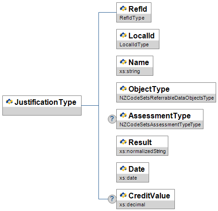Click the ObjectType element icon
Screen dimensions: 218x211
[x=123, y=88]
